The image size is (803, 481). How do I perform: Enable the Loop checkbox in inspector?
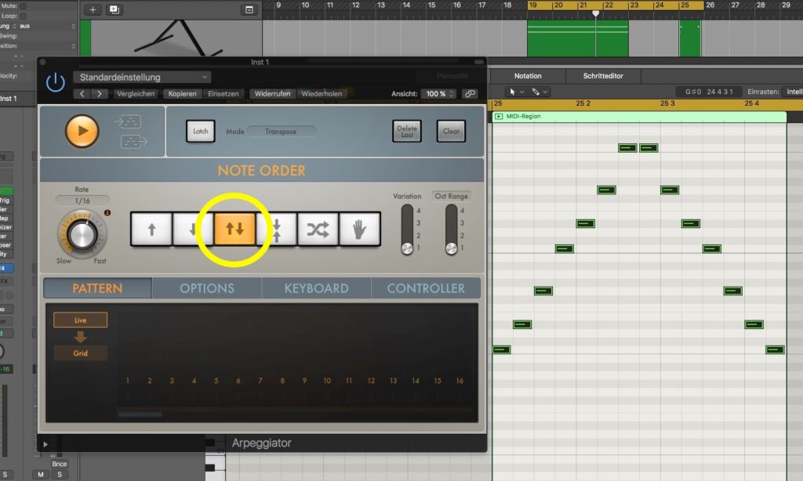[22, 15]
